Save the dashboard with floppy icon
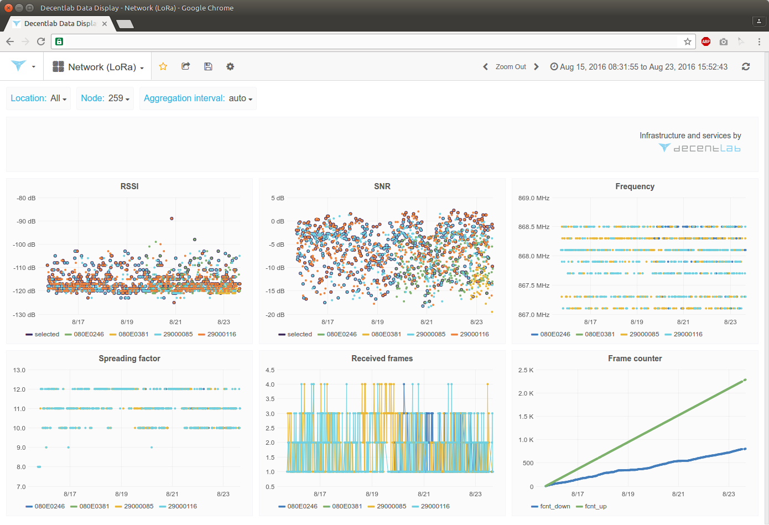The image size is (769, 525). (208, 66)
